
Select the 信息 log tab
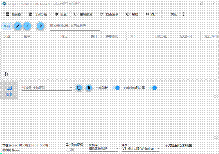coord(9,91)
